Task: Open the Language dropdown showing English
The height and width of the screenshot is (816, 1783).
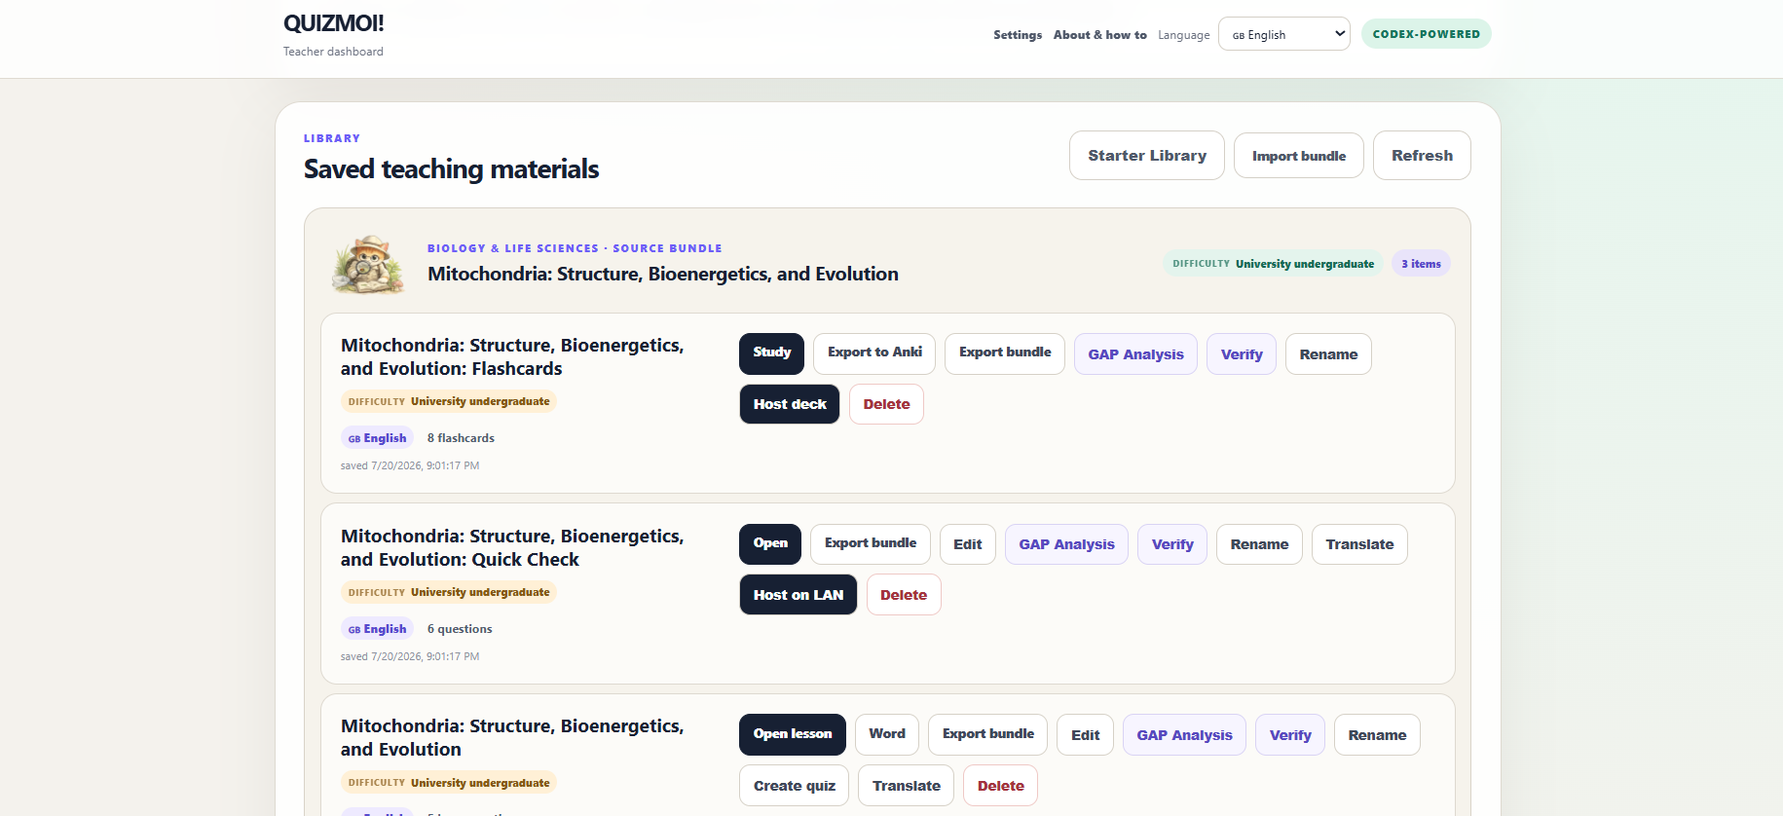Action: pyautogui.click(x=1283, y=34)
